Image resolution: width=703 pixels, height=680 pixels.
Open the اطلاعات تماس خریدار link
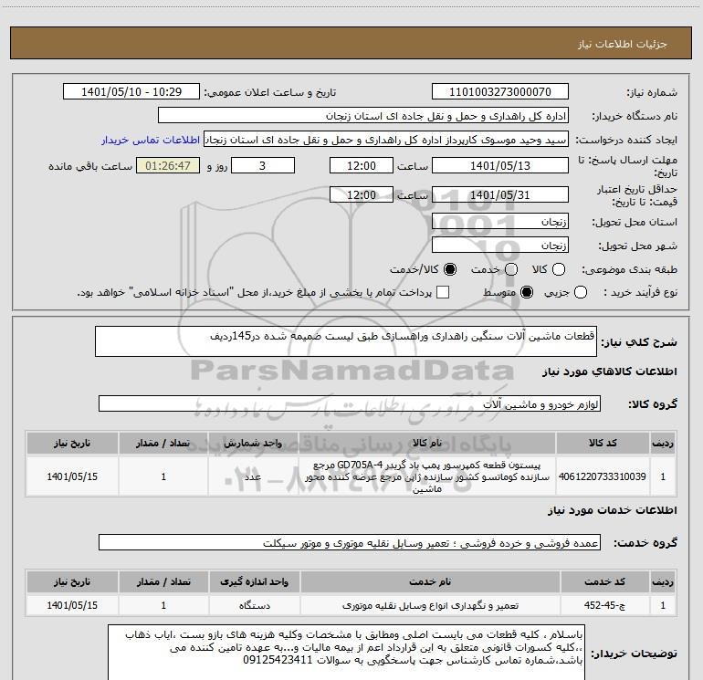click(x=151, y=140)
